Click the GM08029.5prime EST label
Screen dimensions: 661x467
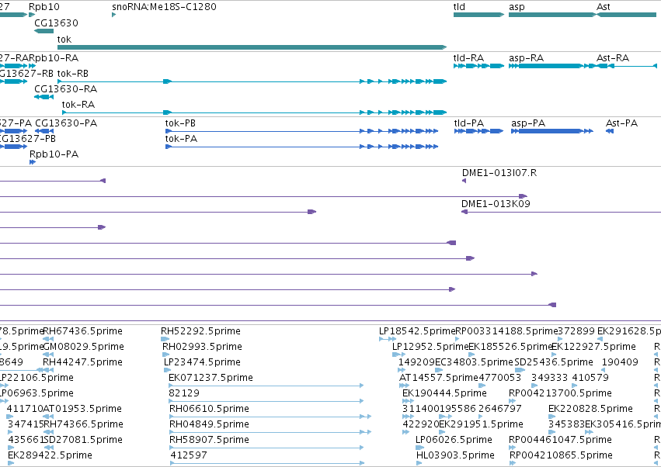[83, 347]
